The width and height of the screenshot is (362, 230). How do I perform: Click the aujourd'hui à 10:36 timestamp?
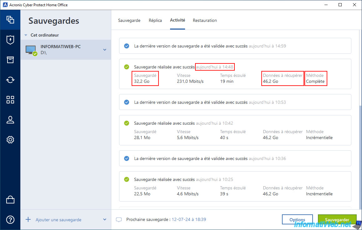[267, 158]
